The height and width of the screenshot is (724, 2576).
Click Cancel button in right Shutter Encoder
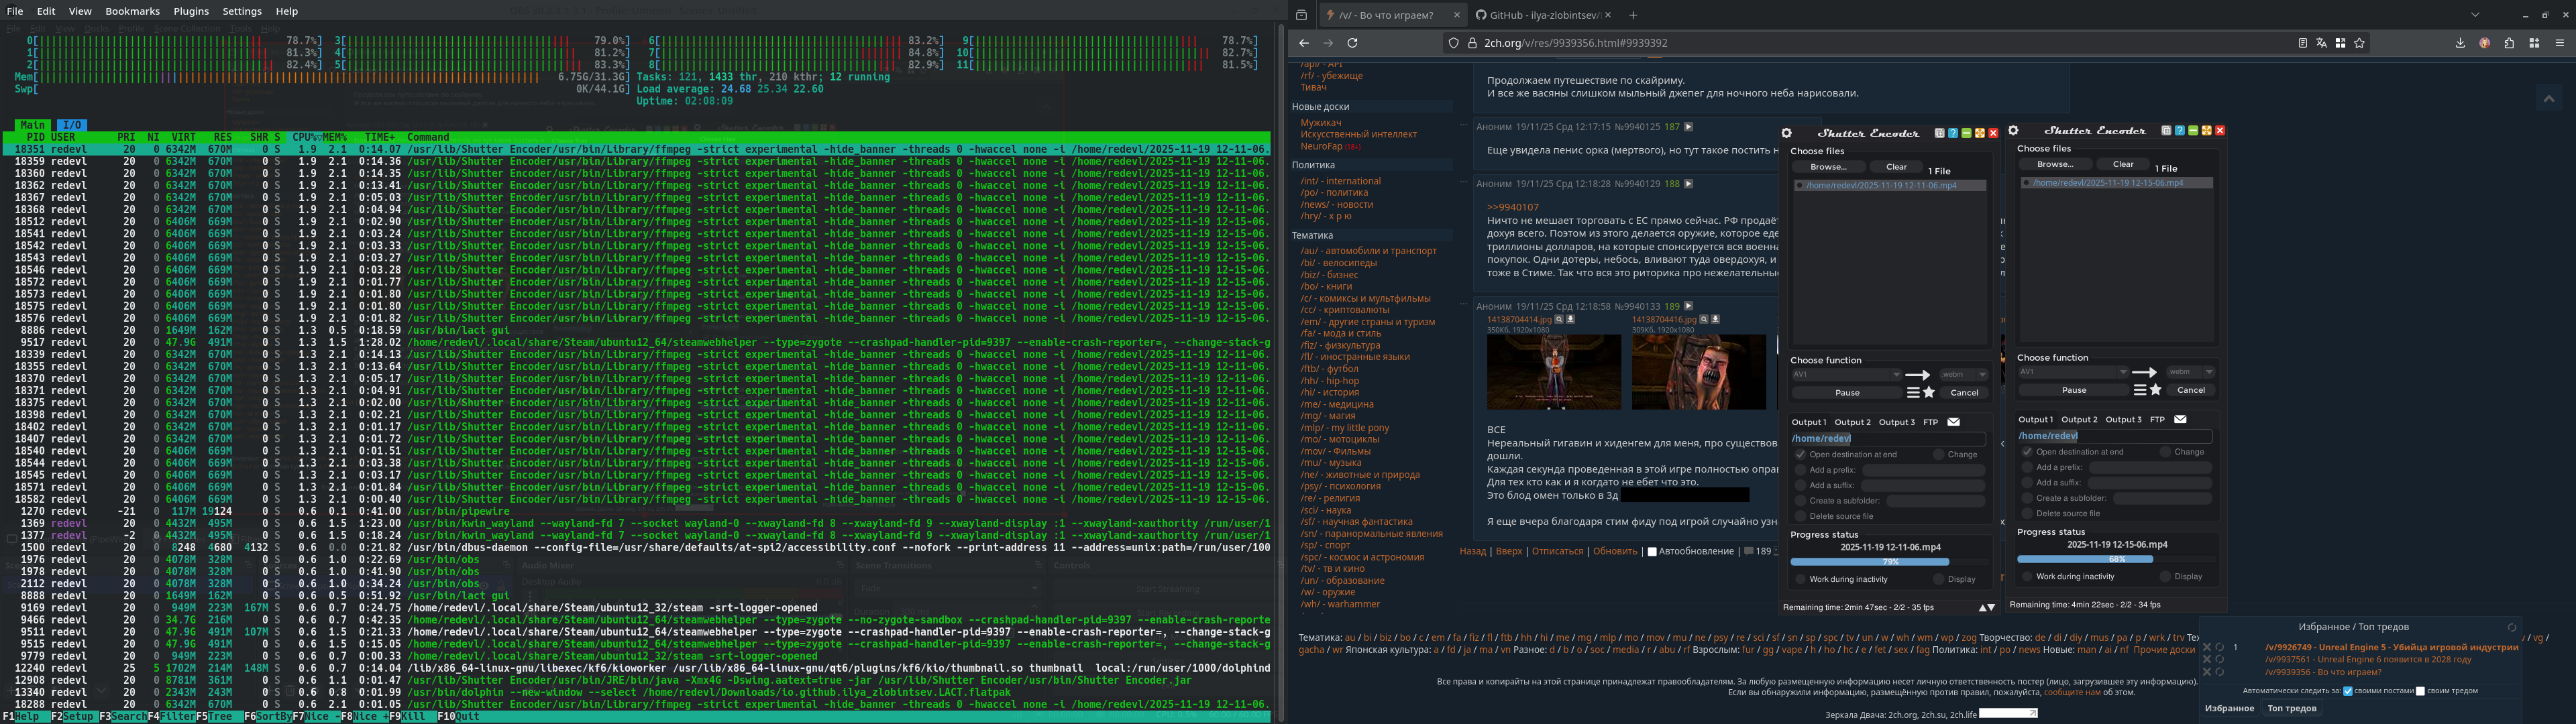(x=2191, y=390)
